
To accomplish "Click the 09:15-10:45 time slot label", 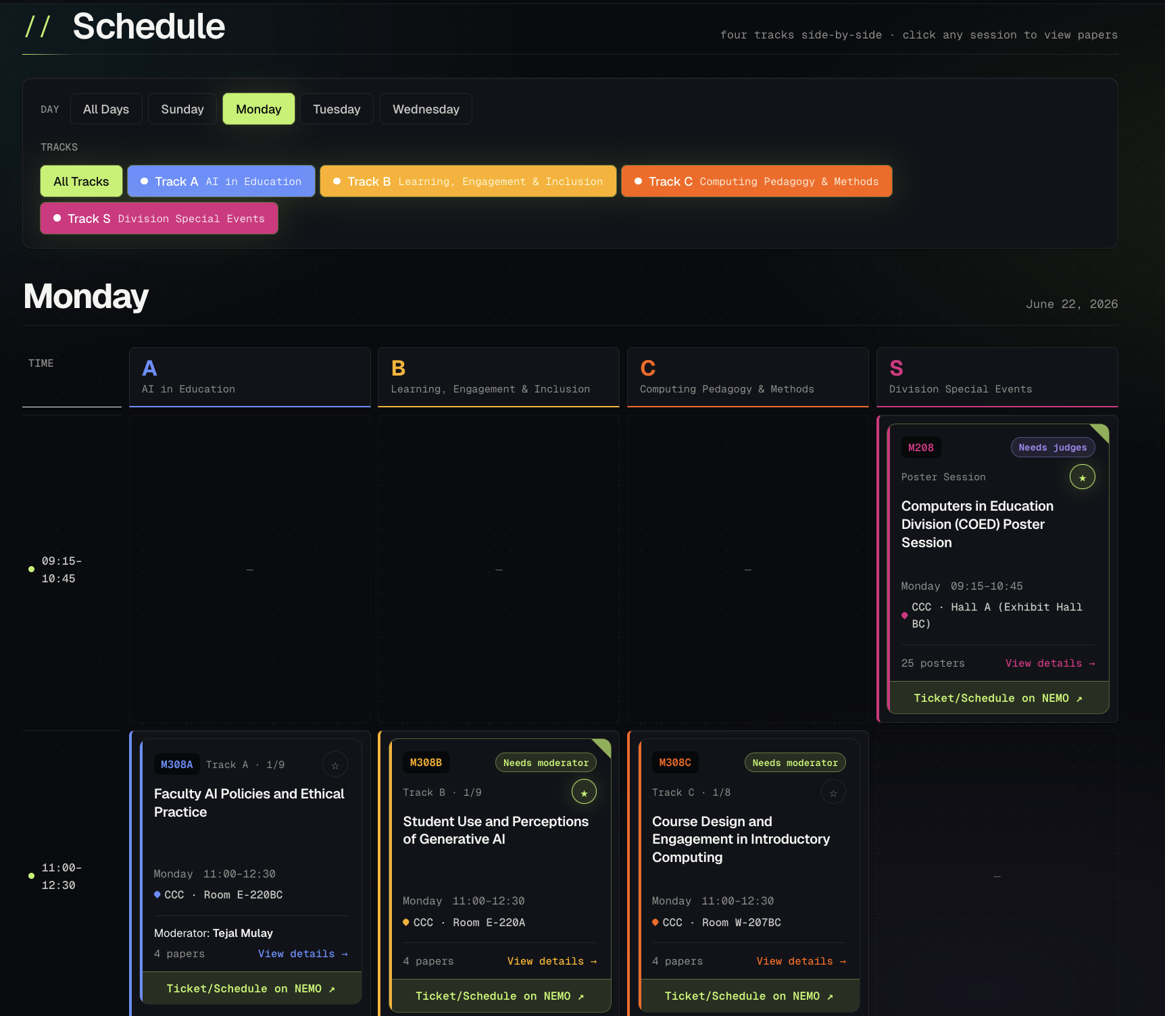I will click(x=61, y=569).
